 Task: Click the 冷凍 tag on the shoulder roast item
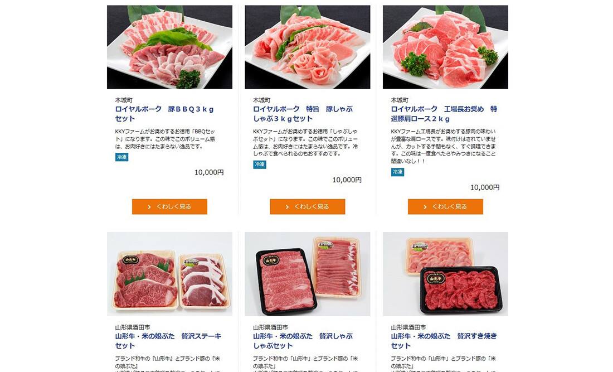(397, 172)
